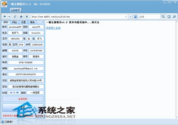Click the heading 一键注册精灵v1.0 更多功能添加中

(x=72, y=22)
